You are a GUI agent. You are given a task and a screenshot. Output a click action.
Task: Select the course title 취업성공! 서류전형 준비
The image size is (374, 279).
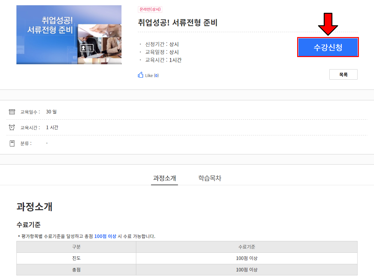[178, 23]
